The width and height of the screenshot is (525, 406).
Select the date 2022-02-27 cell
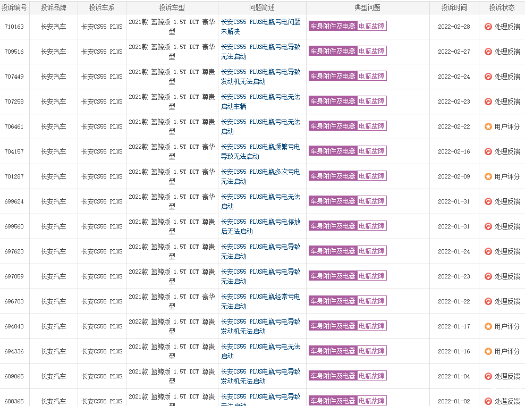click(454, 52)
